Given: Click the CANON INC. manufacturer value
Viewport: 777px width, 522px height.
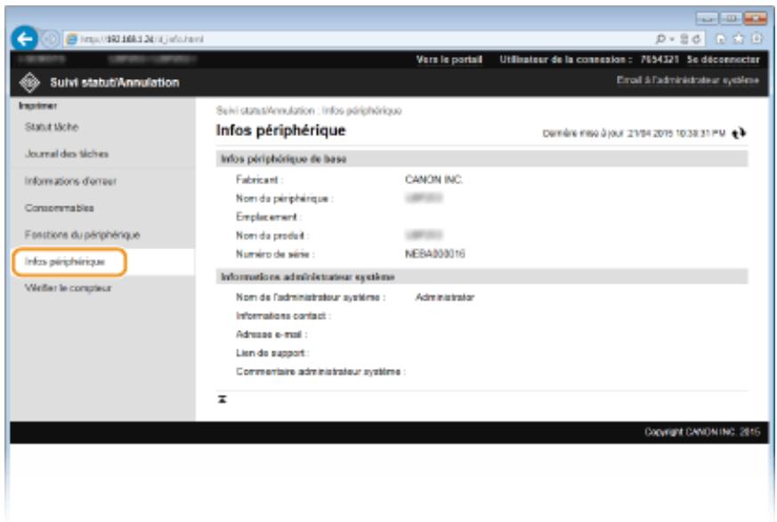Looking at the screenshot, I should (x=433, y=180).
